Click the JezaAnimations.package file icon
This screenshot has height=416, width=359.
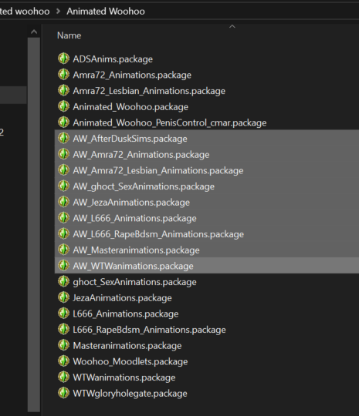tap(63, 297)
